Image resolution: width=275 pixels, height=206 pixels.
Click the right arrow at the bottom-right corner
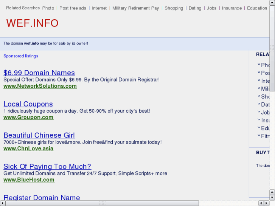267,203
